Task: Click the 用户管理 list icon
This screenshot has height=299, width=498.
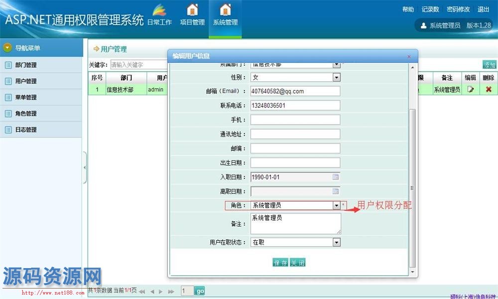Action: [x=8, y=81]
